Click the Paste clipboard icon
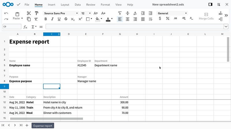 point(17,14)
